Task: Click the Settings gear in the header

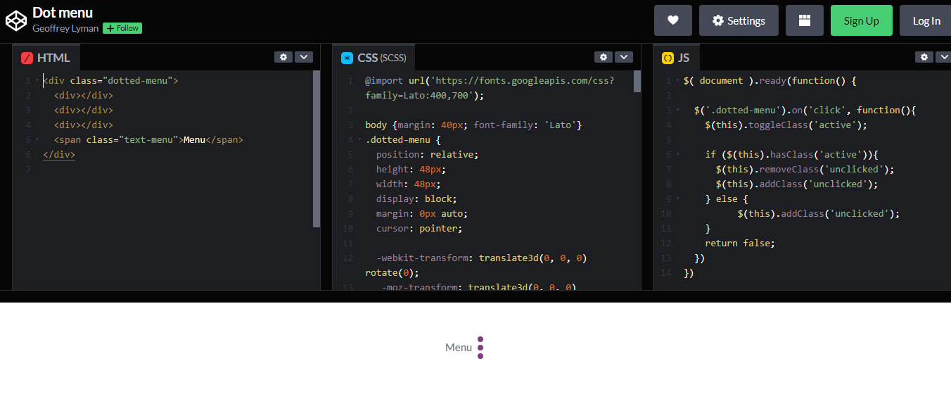Action: tap(739, 20)
